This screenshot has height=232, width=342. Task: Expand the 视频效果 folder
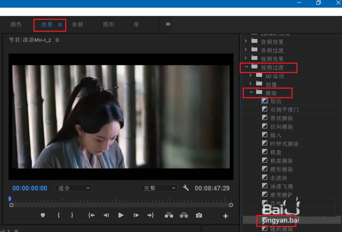click(x=246, y=58)
